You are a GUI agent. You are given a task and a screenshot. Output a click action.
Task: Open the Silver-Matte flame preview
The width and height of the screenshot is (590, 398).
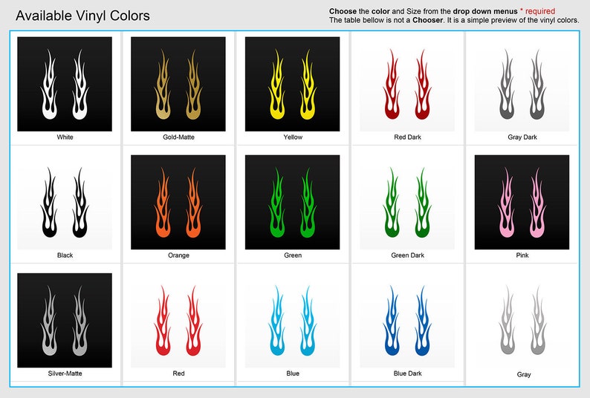click(x=65, y=320)
